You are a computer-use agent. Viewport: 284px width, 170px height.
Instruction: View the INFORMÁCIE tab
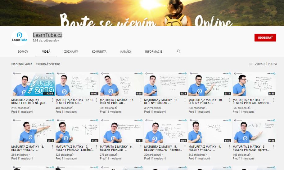154,51
